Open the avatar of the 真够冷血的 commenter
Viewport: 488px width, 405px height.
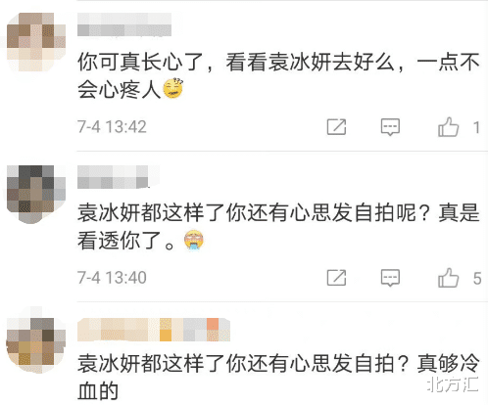pos(36,344)
